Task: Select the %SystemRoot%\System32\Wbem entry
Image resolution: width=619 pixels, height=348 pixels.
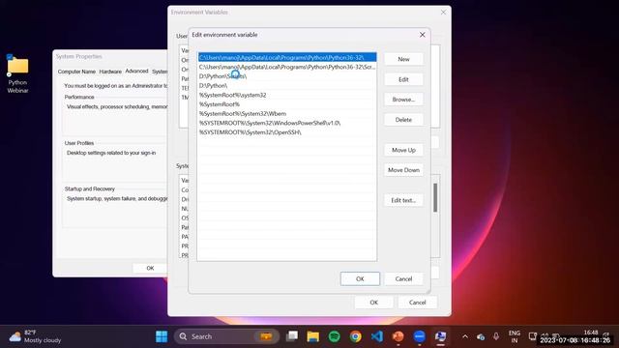Action: (x=287, y=114)
